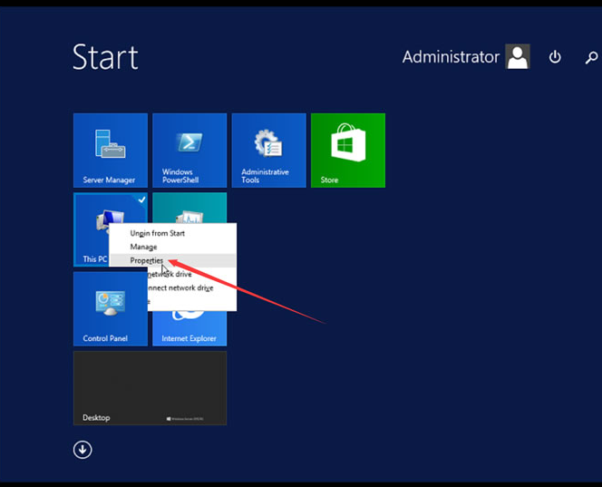Click the search magnifier icon
602x487 pixels.
click(591, 57)
